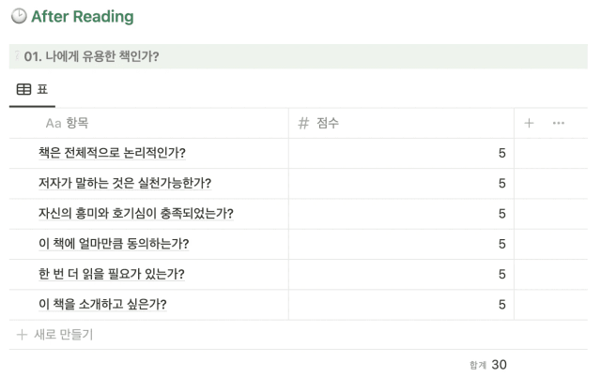
Task: Click 새로 만들기 to add a row
Action: [x=64, y=335]
